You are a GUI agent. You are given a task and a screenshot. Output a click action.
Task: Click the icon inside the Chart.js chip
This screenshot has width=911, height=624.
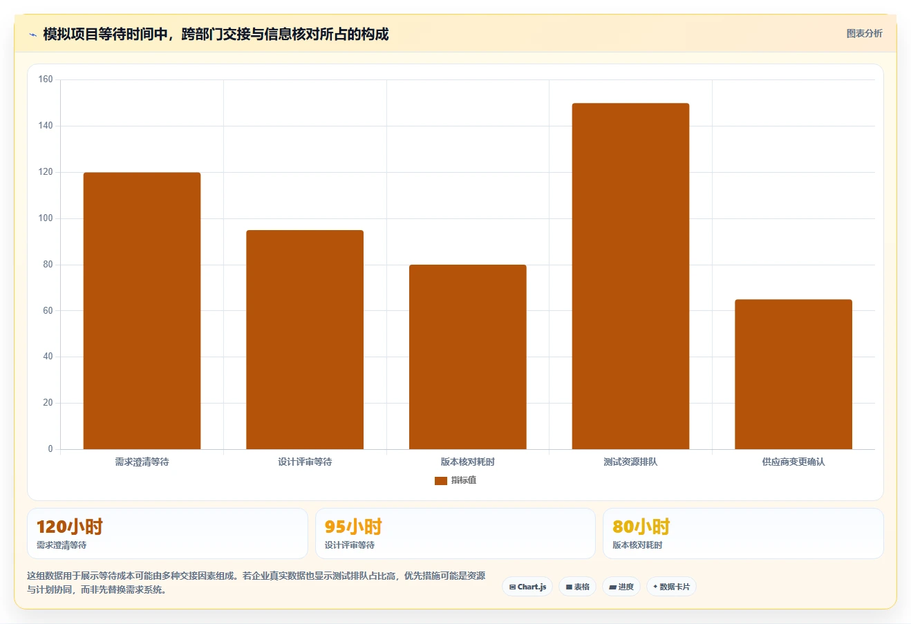(512, 587)
